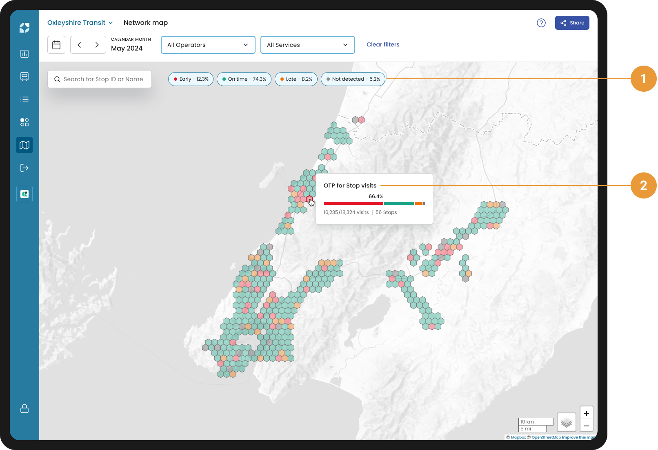The height and width of the screenshot is (450, 658).
Task: Click the green on-time segment of OTP bar
Action: [399, 203]
